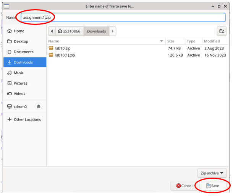Create a new folder
The width and height of the screenshot is (233, 196).
coord(222,31)
